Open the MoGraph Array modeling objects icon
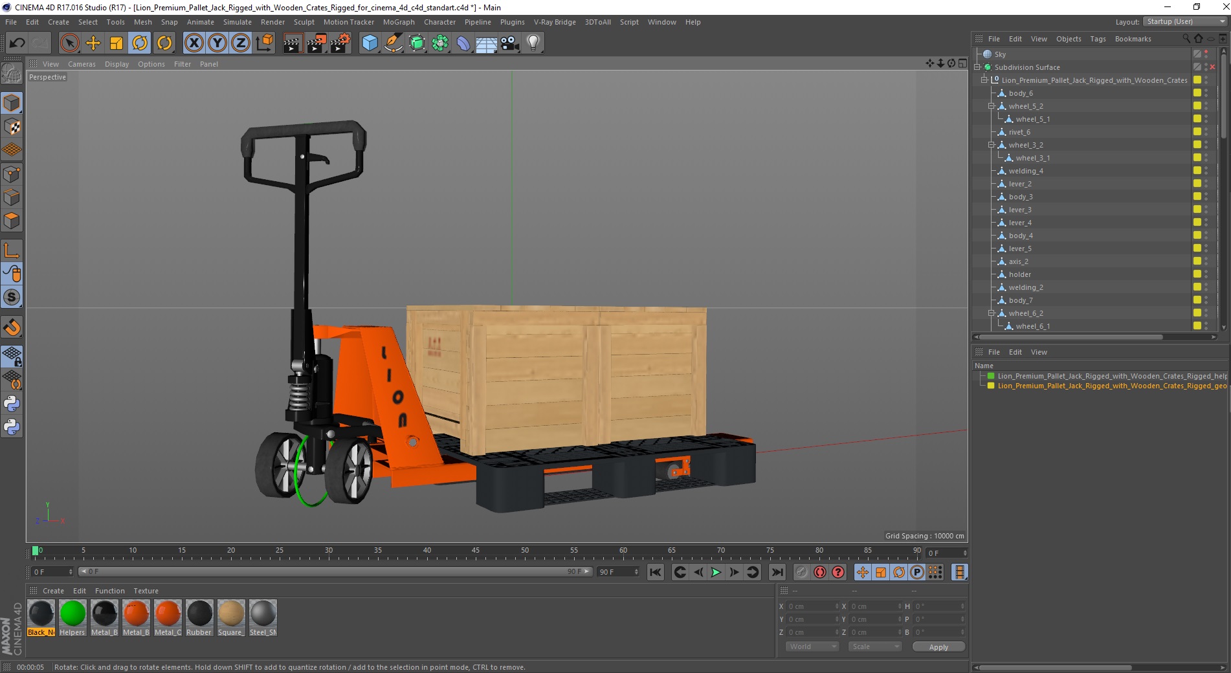 440,43
